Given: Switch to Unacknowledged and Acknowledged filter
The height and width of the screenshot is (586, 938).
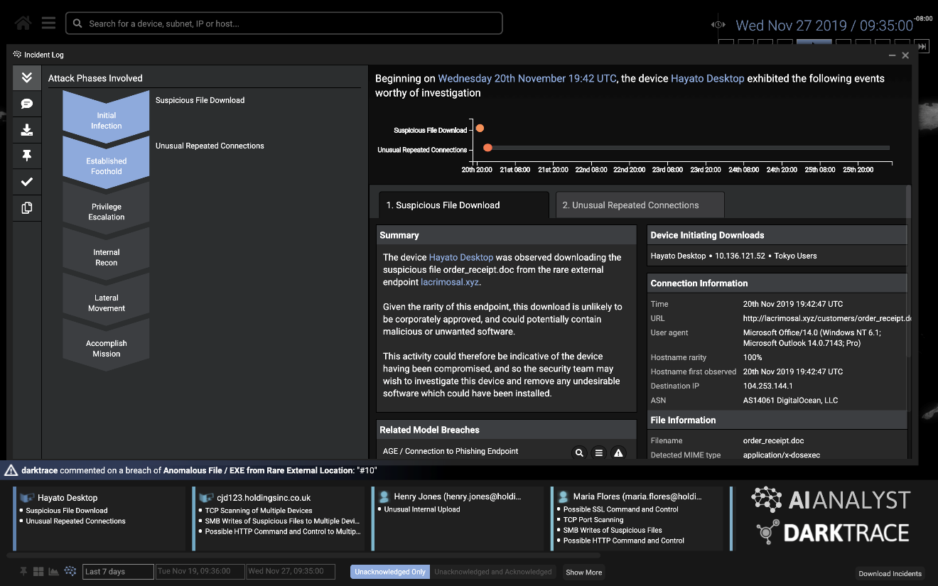Looking at the screenshot, I should click(493, 572).
